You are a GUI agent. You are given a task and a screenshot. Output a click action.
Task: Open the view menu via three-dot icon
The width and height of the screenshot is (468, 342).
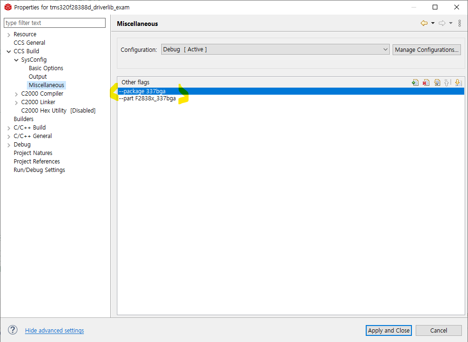460,23
